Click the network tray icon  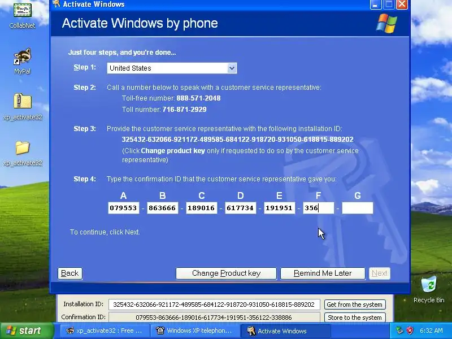[x=399, y=331]
